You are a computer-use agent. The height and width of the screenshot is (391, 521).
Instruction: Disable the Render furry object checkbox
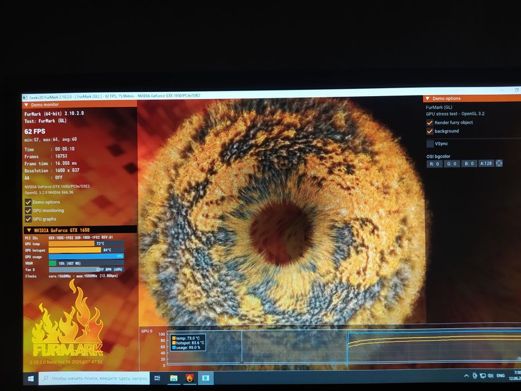(x=429, y=123)
